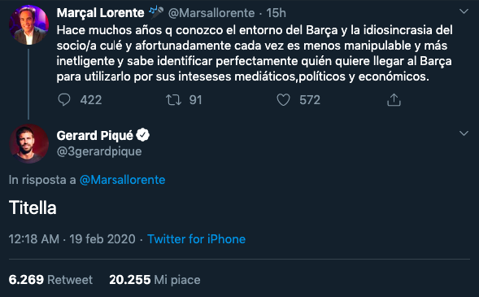View the 20.255 Mi piace list
479x297 pixels.
point(155,280)
